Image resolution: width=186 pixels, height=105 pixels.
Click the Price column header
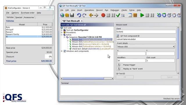pyautogui.click(x=45, y=24)
